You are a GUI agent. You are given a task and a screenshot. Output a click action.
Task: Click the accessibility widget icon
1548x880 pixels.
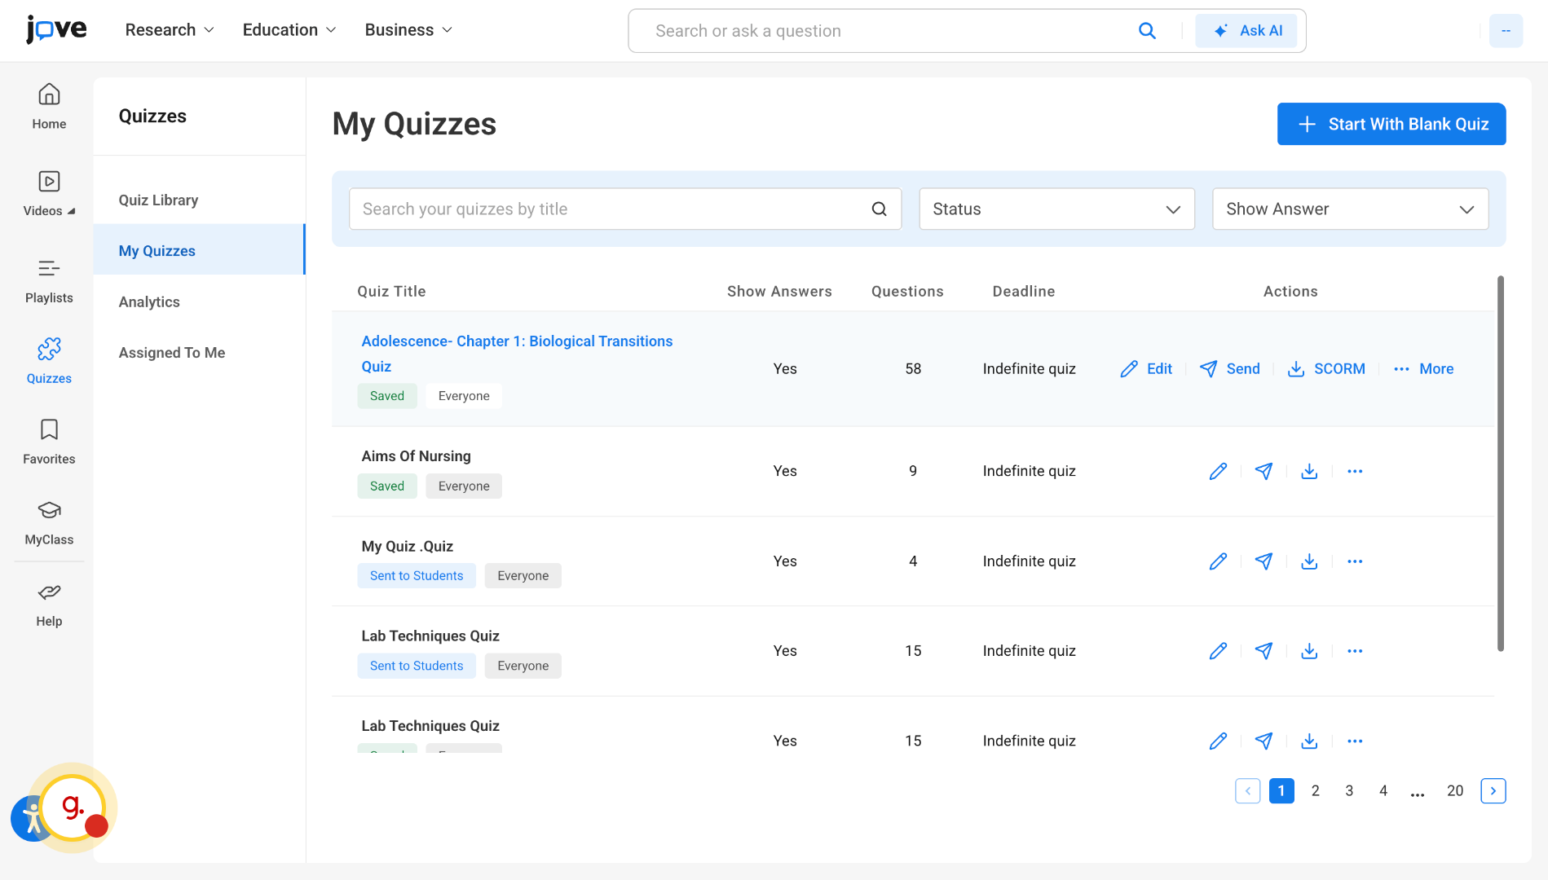[29, 818]
